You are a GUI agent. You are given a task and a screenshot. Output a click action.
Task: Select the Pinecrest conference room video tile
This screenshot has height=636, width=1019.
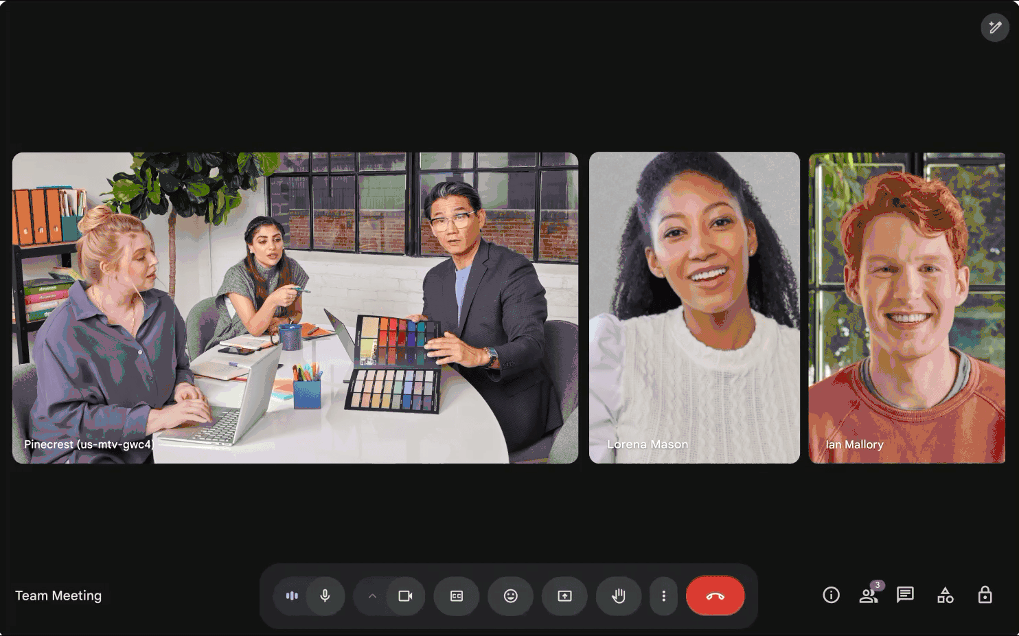295,308
